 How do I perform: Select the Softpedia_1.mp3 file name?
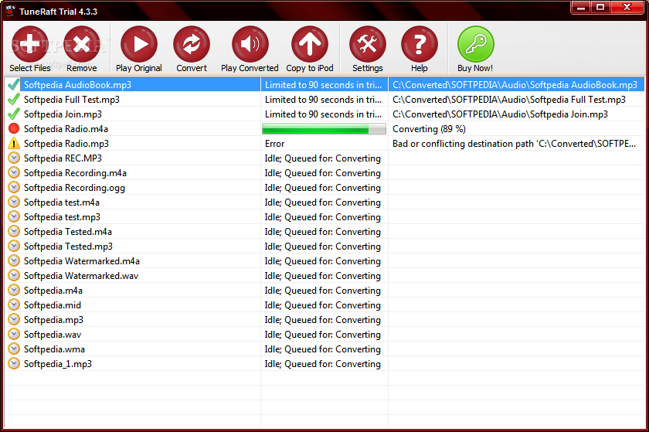[57, 364]
